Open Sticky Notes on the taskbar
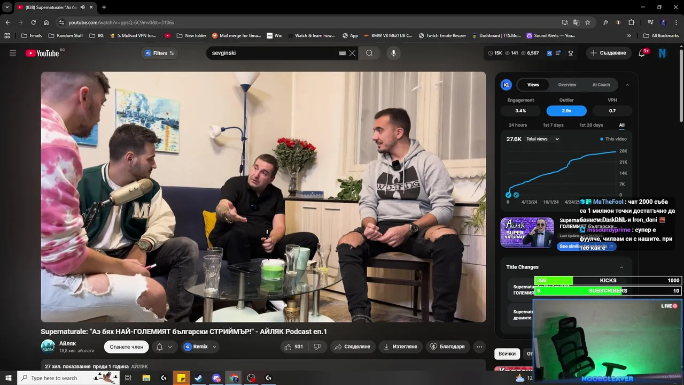 pos(181,378)
